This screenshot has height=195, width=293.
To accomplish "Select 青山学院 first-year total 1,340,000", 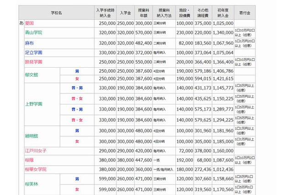I will pyautogui.click(x=223, y=32).
